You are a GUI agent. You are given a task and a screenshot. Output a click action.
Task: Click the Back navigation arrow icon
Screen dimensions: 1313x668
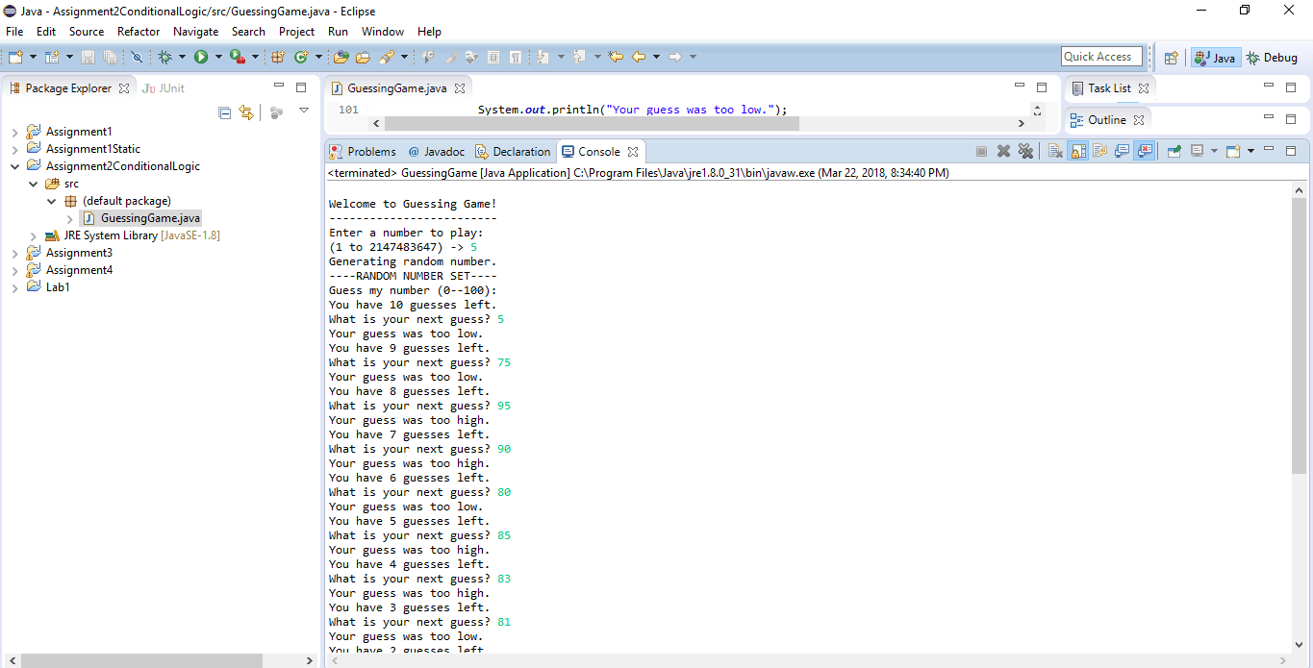[639, 58]
